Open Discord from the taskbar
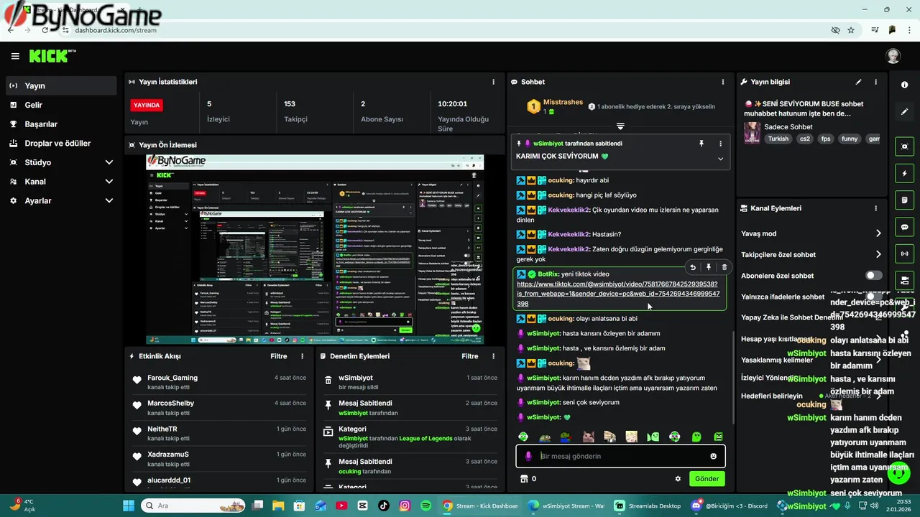This screenshot has width=920, height=517. [729, 506]
